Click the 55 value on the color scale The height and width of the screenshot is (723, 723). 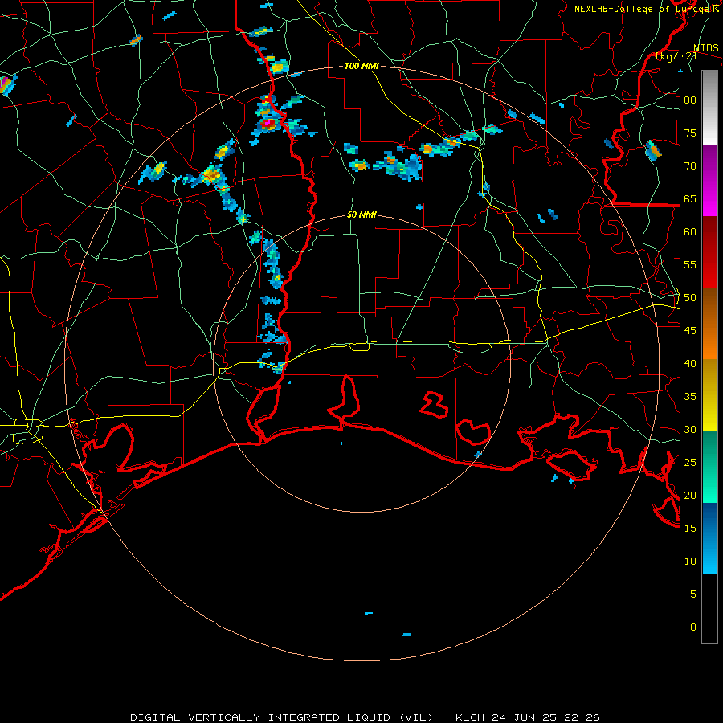[x=690, y=265]
